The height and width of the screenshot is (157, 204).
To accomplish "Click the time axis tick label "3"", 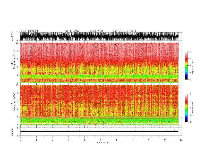I will [x=69, y=140].
